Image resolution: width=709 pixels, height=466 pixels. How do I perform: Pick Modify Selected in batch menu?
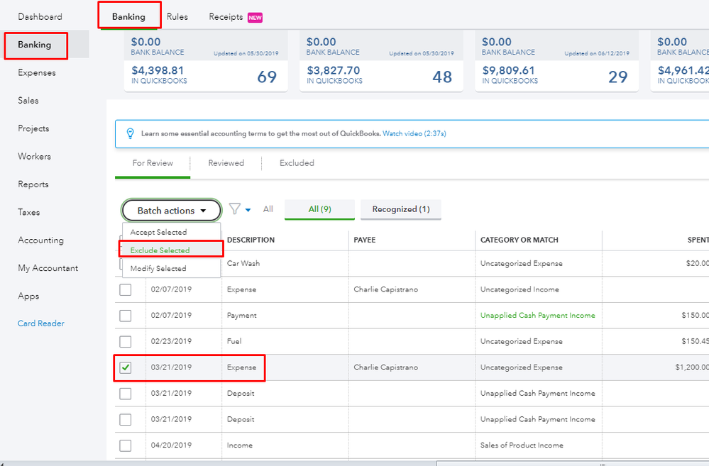pyautogui.click(x=158, y=269)
